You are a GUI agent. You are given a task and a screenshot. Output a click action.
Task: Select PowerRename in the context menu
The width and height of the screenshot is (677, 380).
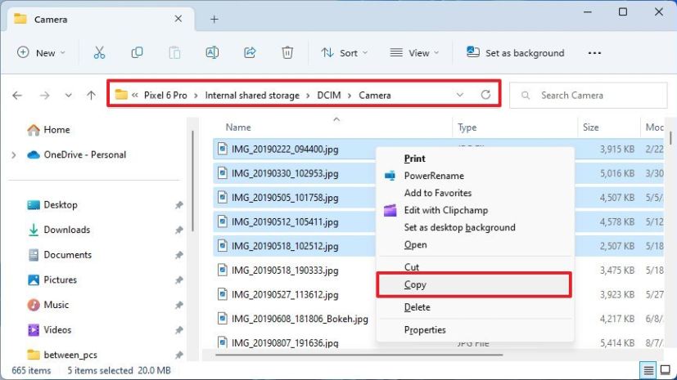[433, 176]
